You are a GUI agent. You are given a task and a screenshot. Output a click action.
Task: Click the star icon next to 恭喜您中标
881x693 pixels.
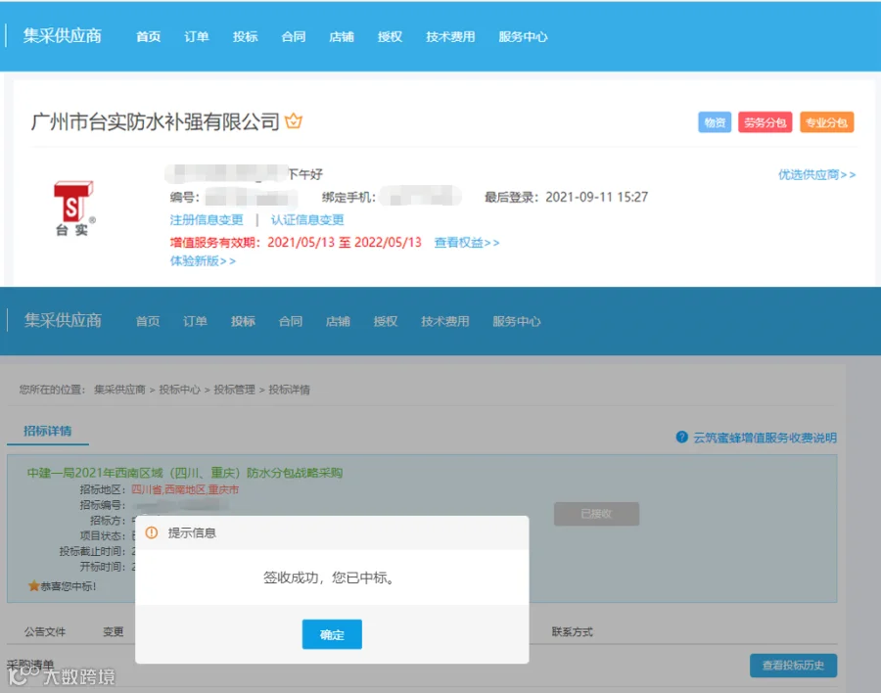(x=33, y=586)
